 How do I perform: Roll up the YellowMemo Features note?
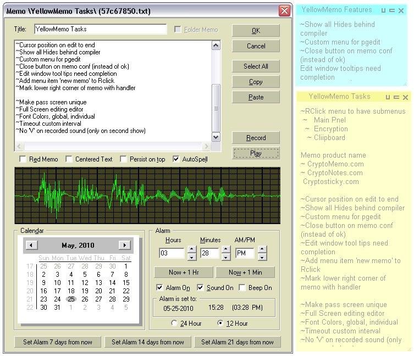point(383,10)
